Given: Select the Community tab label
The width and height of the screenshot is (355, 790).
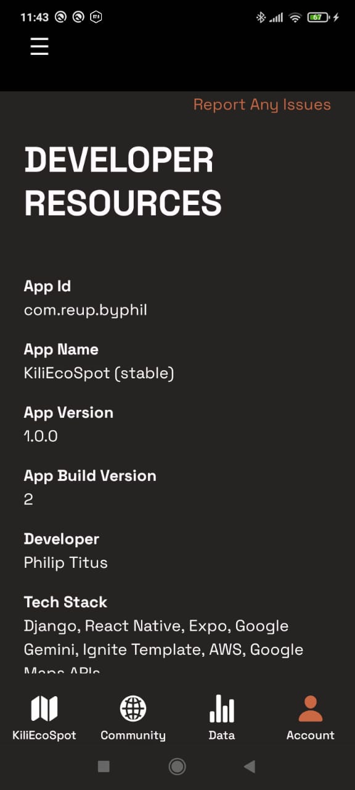Looking at the screenshot, I should [133, 736].
